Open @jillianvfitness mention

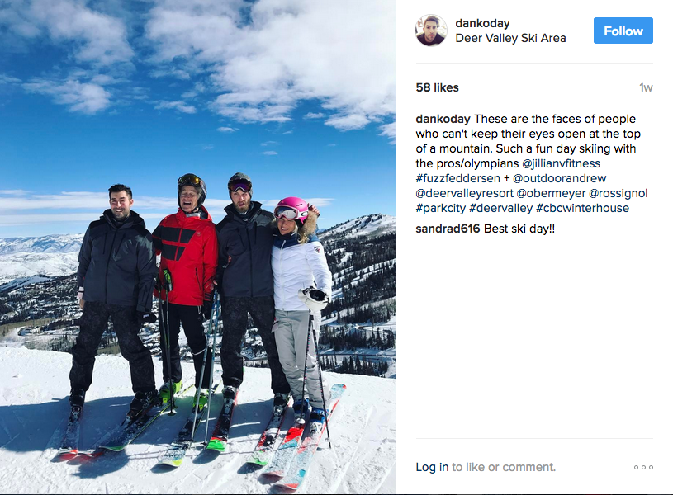coord(561,163)
